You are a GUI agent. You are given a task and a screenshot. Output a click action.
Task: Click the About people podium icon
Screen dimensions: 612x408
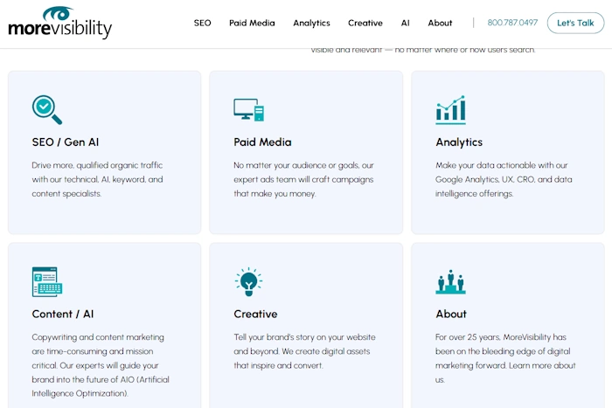click(450, 281)
